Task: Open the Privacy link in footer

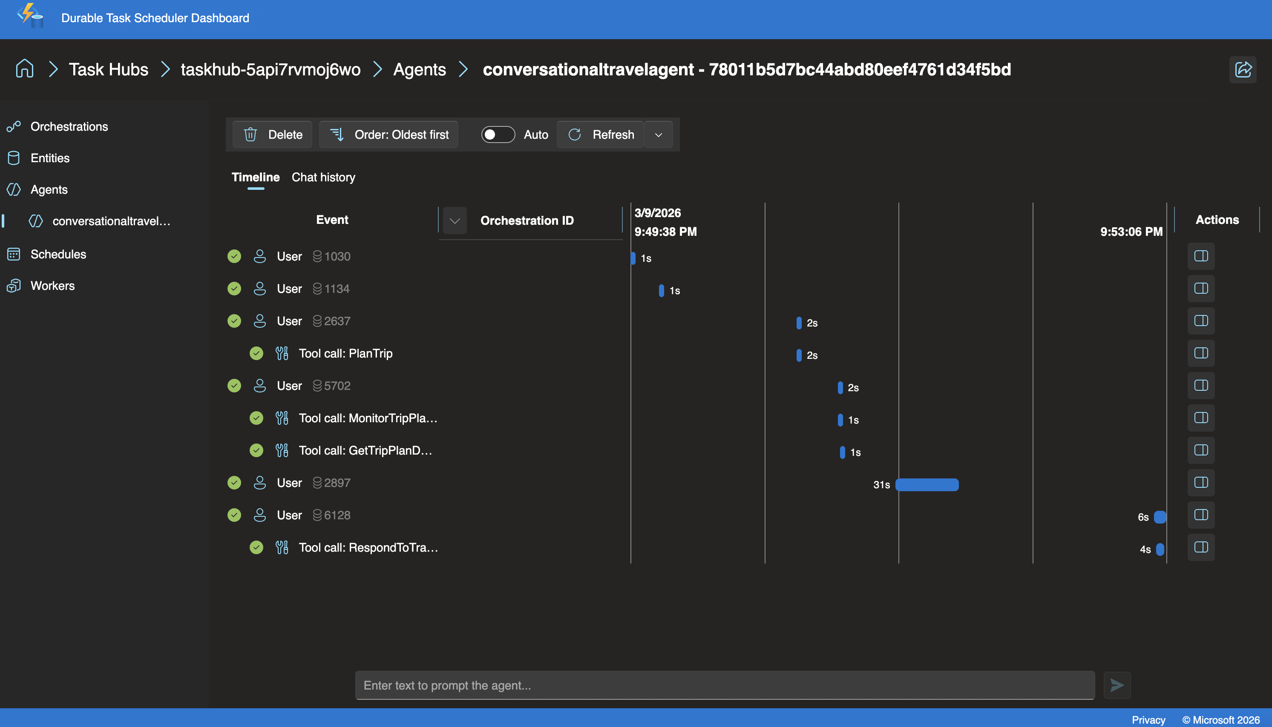Action: [x=1148, y=719]
